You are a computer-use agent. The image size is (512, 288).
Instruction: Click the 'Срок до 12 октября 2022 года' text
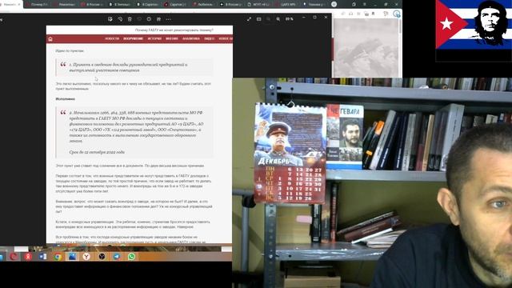point(97,152)
